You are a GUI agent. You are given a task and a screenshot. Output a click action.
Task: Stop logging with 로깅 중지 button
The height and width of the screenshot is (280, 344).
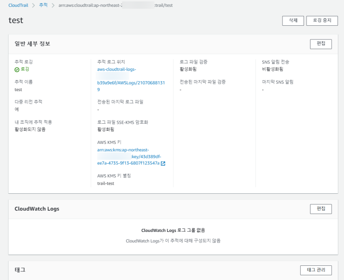point(322,21)
